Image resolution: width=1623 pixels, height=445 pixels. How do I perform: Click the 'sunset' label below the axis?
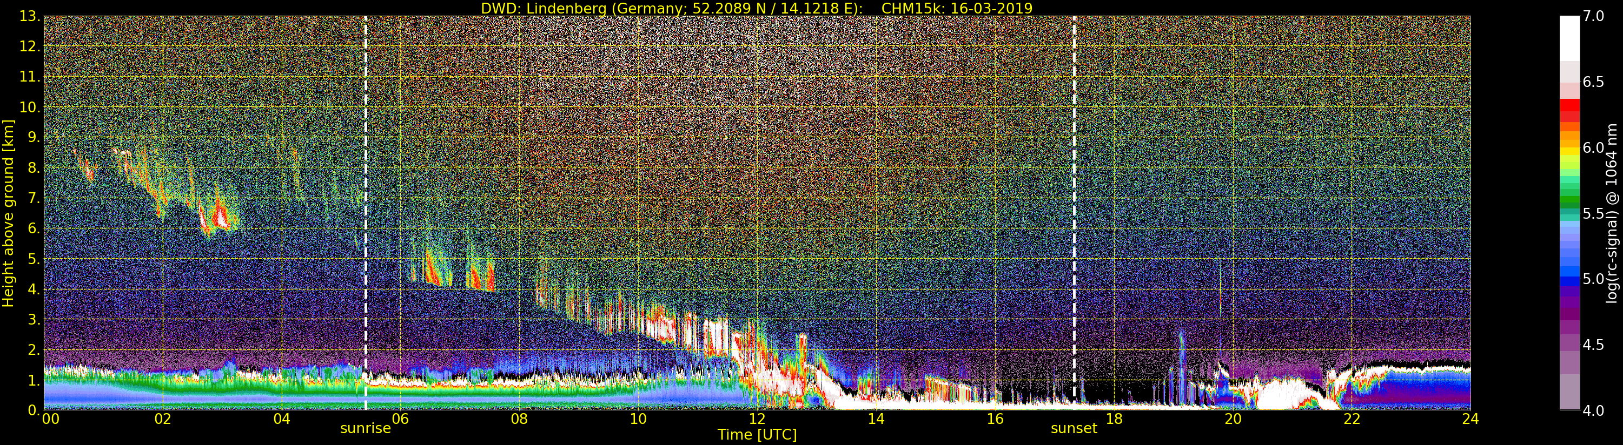click(x=1074, y=429)
